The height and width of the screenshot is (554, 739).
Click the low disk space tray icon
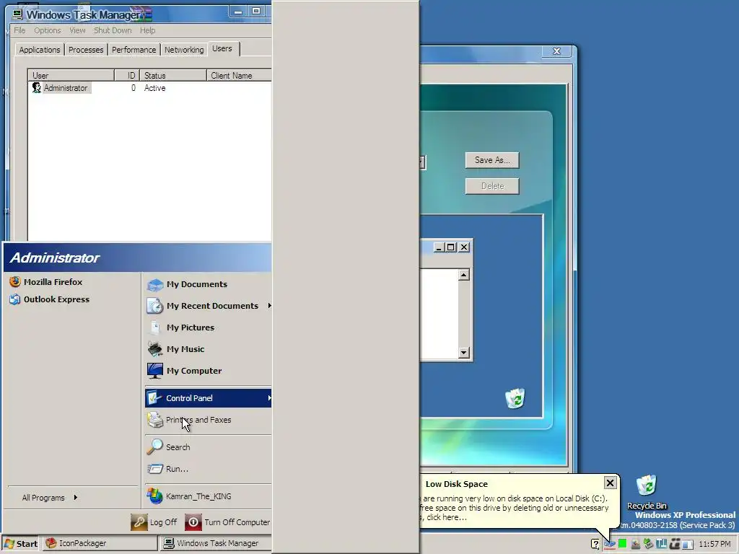[x=610, y=544]
